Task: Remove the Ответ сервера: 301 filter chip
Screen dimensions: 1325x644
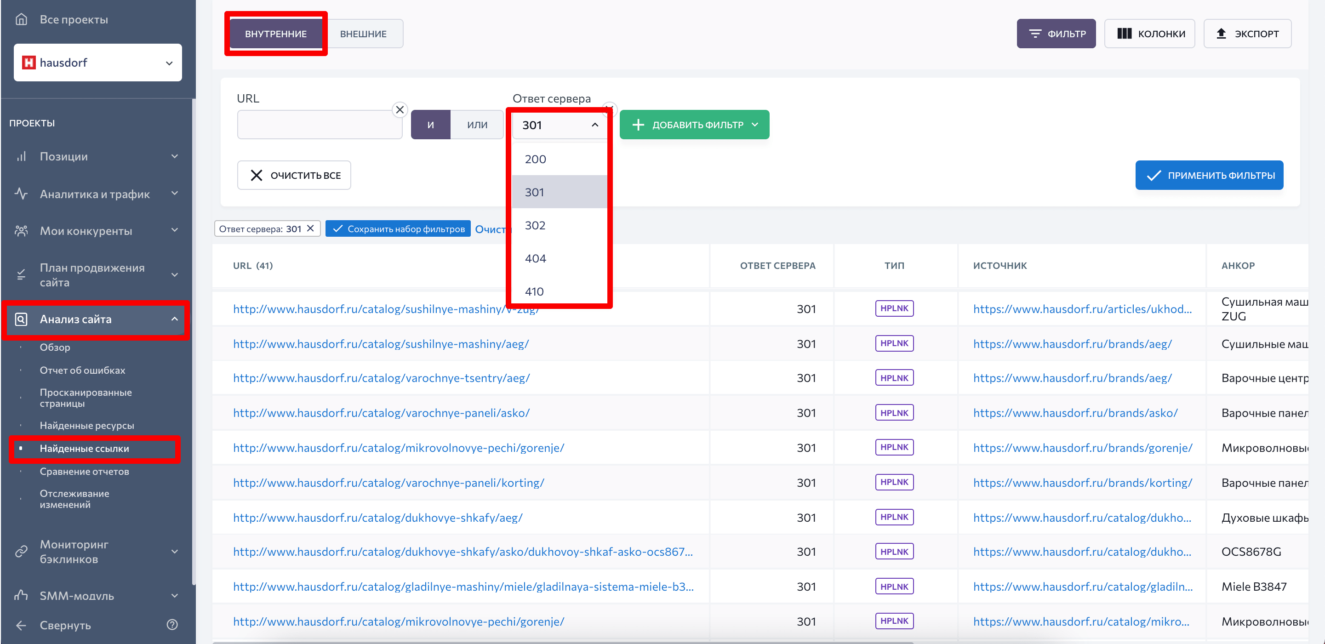Action: coord(310,228)
